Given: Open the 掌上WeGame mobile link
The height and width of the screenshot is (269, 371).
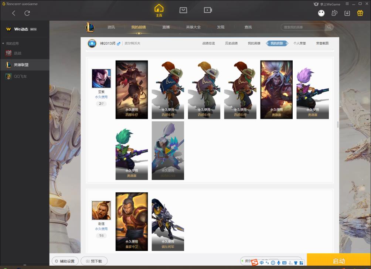Looking at the screenshot, I should coord(327,4).
